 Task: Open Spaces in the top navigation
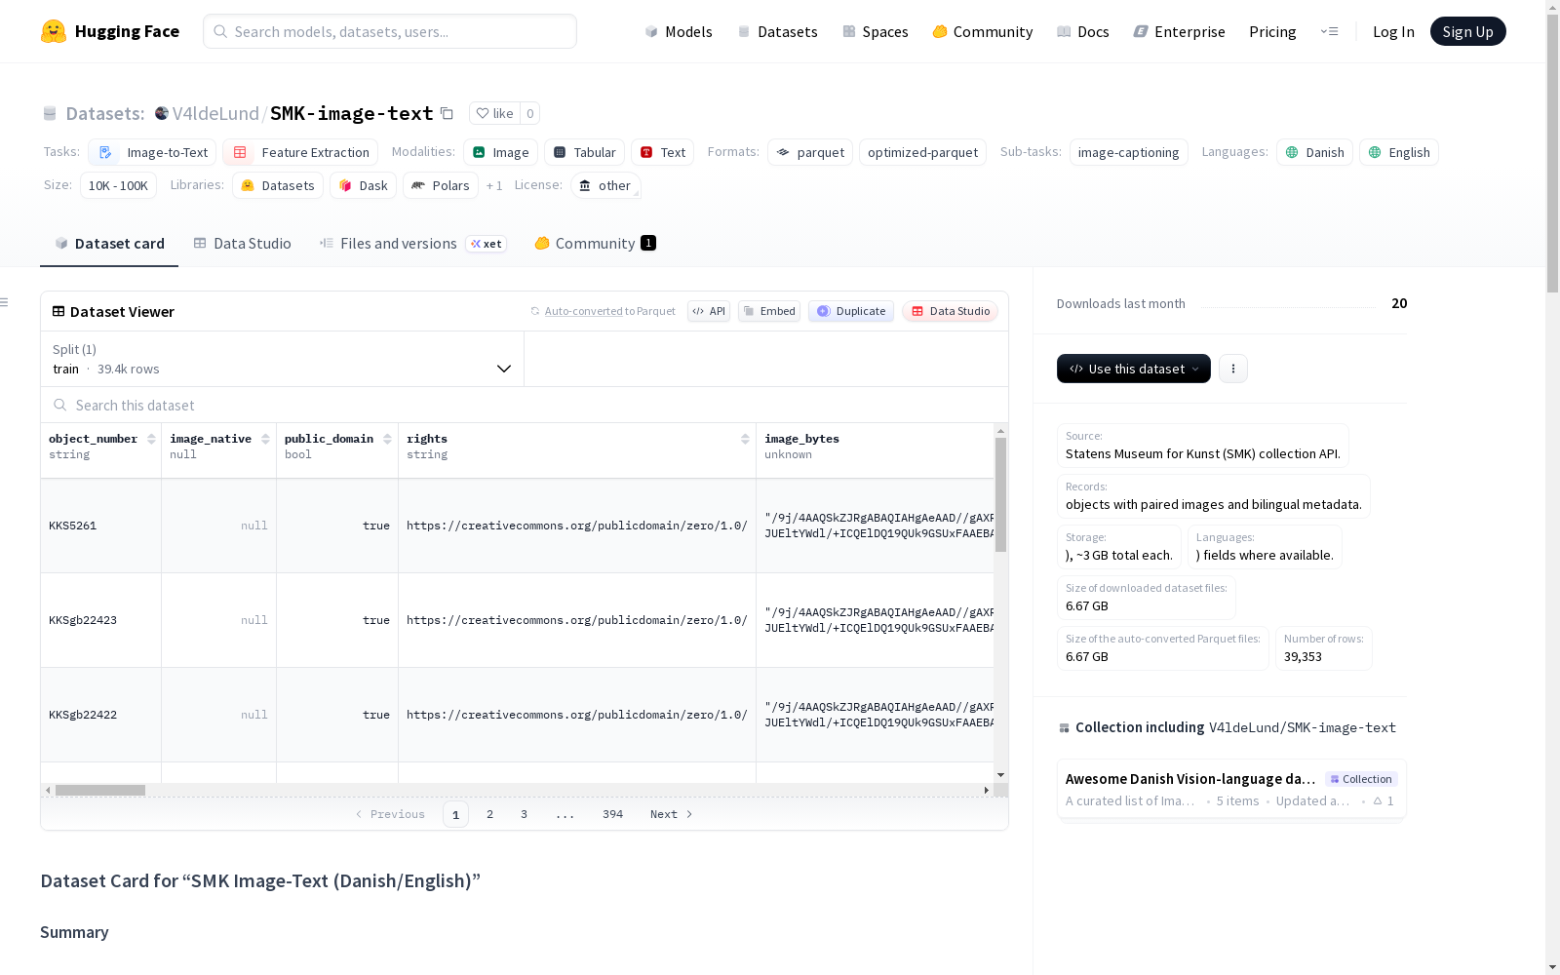click(876, 31)
